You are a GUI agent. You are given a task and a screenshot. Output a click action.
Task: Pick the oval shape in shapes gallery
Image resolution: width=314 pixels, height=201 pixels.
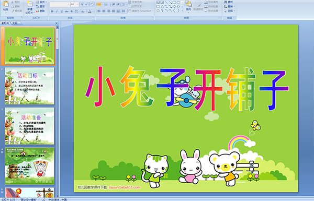(x=178, y=3)
